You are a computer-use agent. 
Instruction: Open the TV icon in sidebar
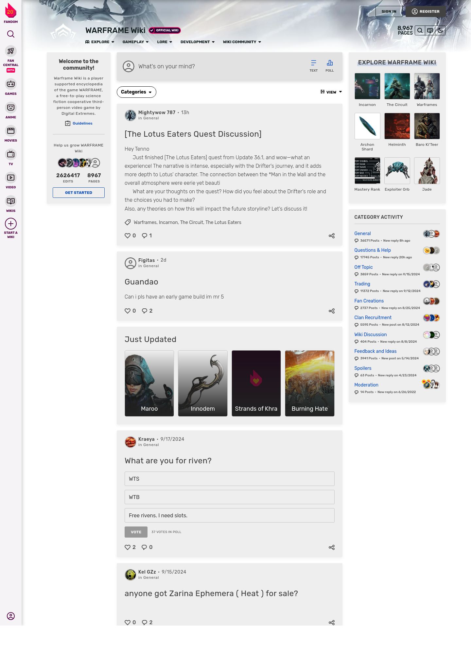(11, 154)
